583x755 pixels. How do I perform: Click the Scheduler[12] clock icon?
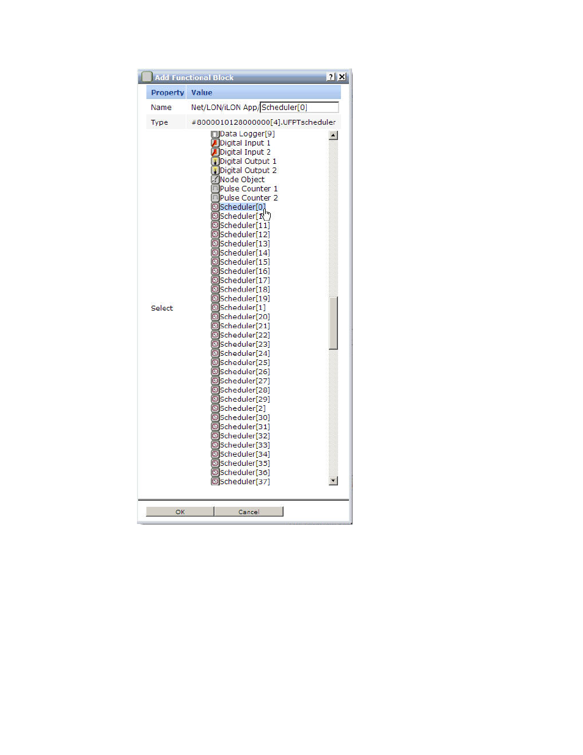tap(215, 235)
